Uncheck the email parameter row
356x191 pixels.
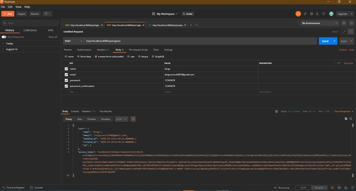(x=66, y=74)
